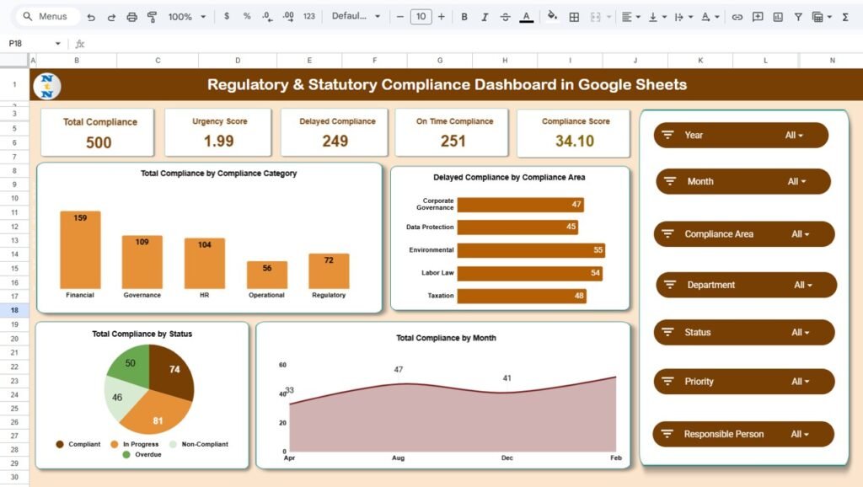Open the borders tool

coord(574,17)
